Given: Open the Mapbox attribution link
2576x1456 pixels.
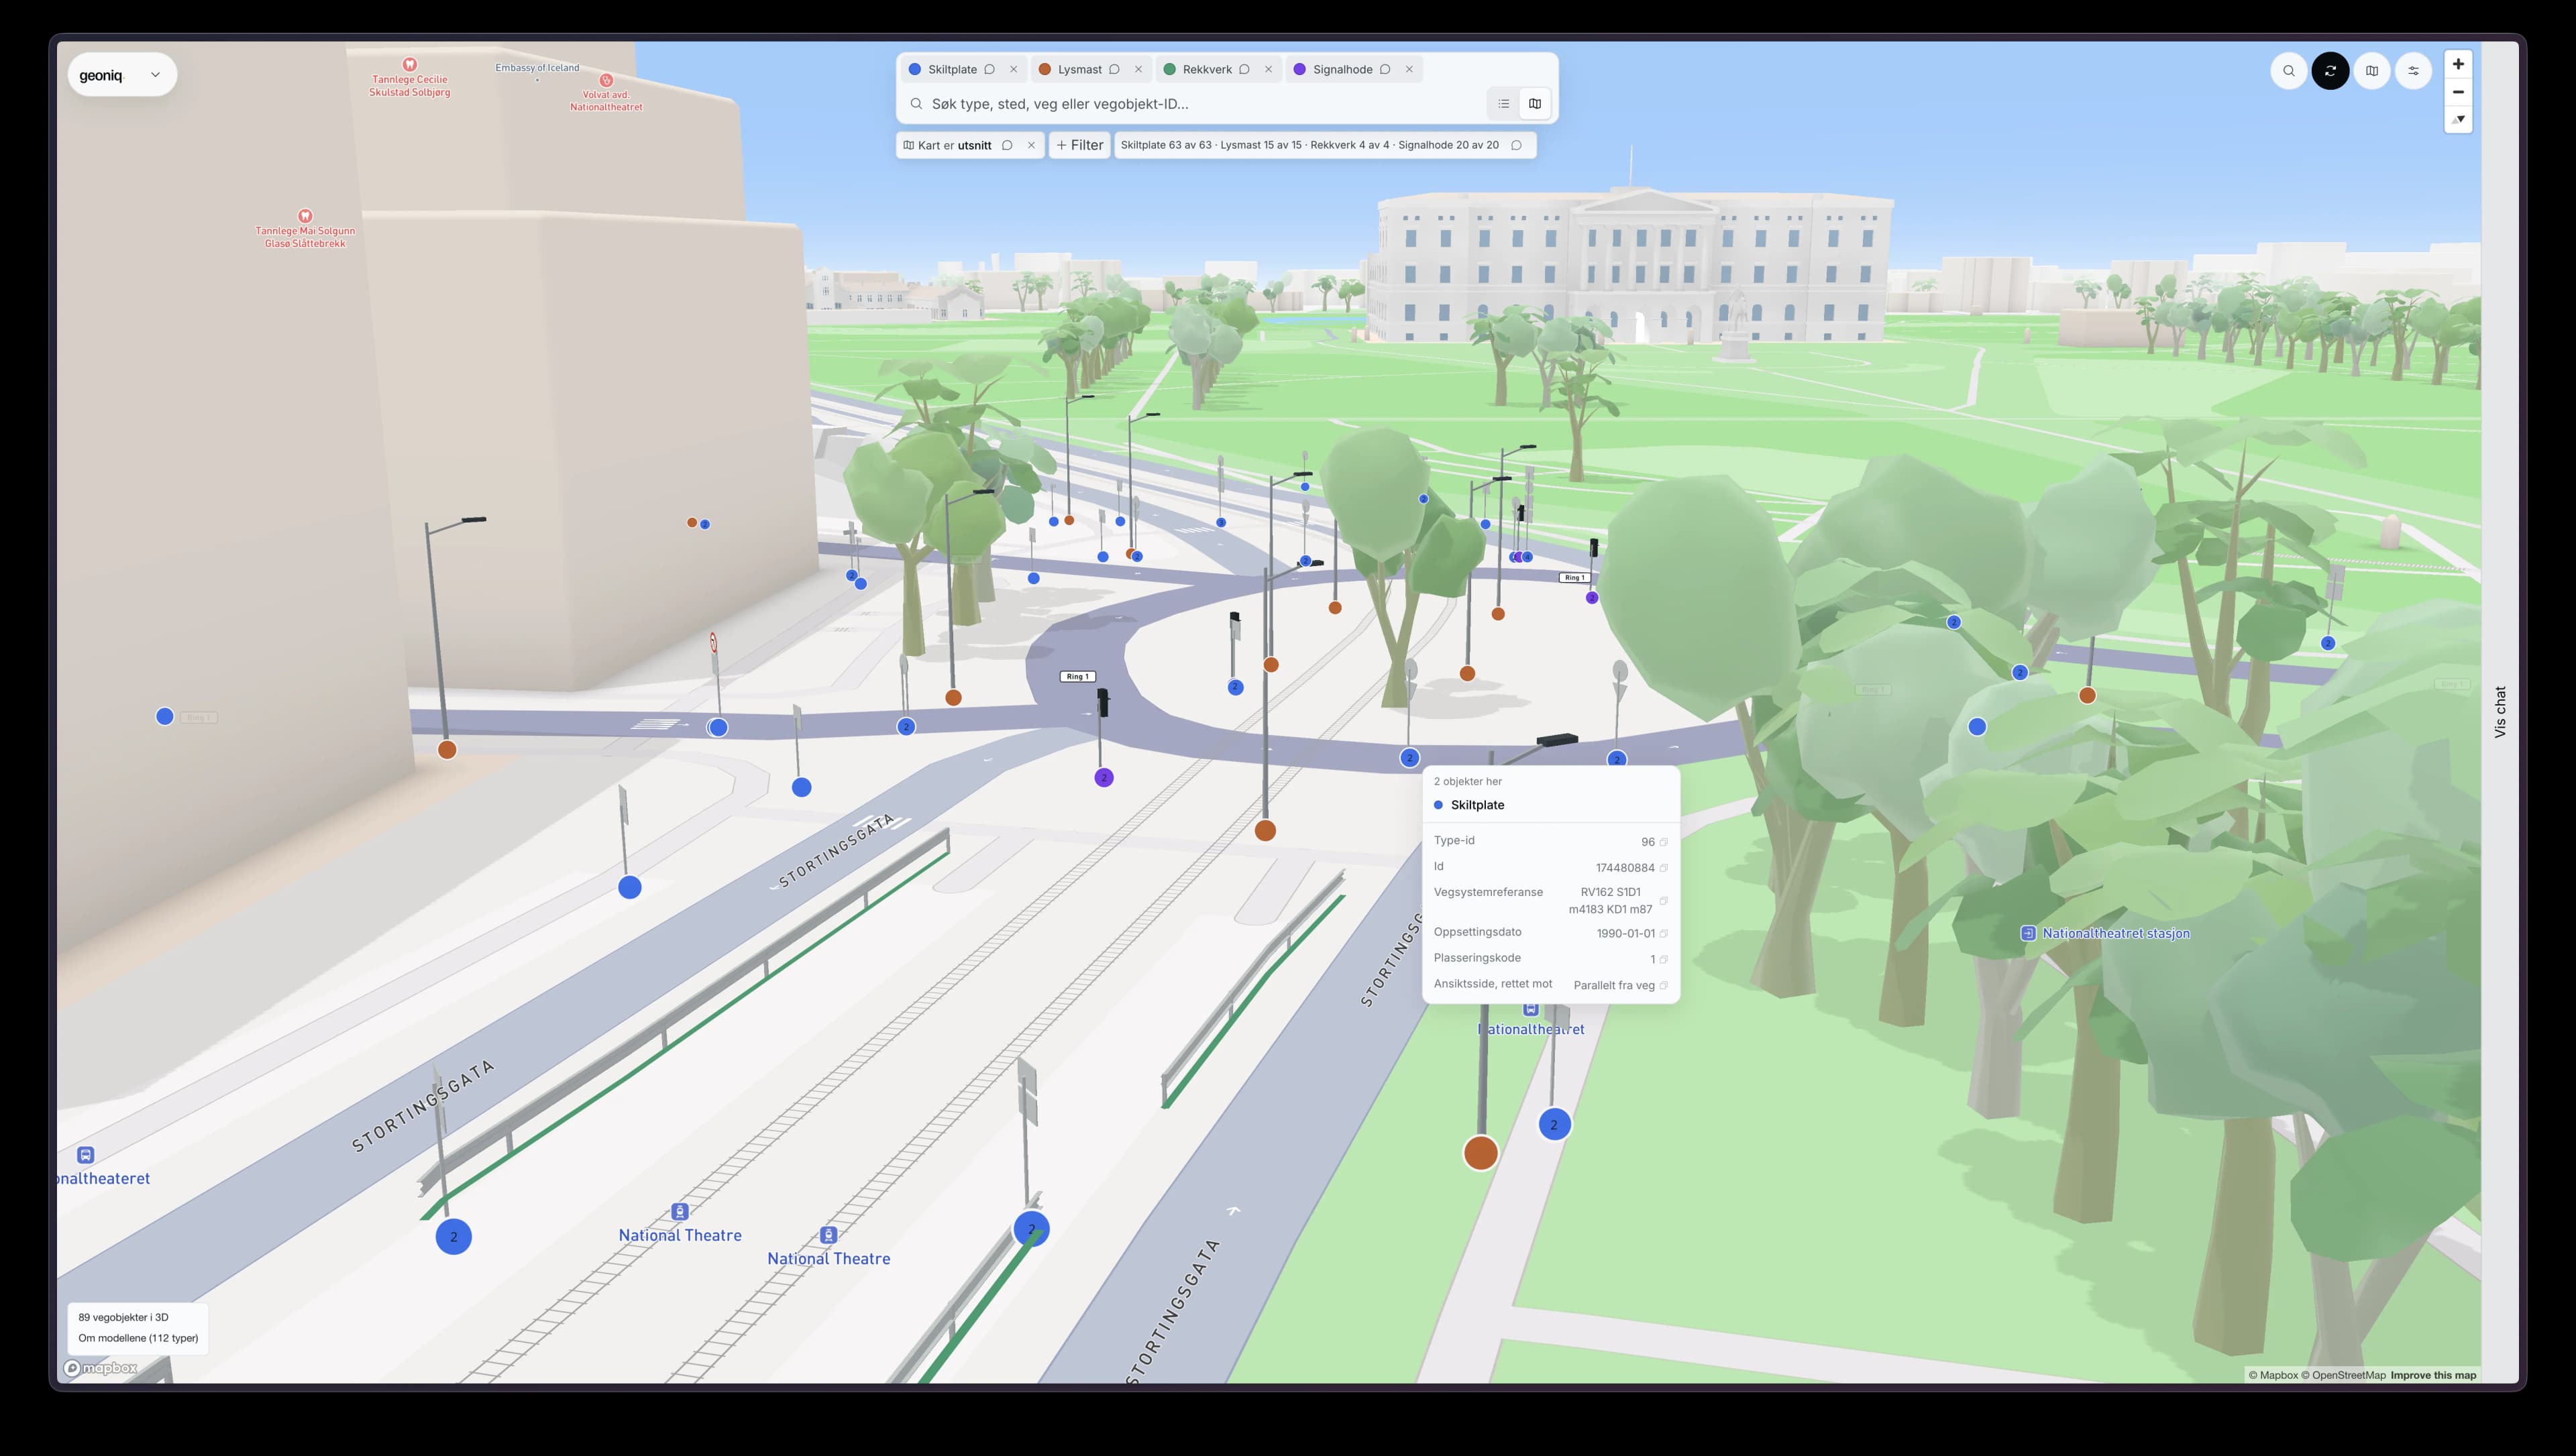Looking at the screenshot, I should tap(2273, 1375).
